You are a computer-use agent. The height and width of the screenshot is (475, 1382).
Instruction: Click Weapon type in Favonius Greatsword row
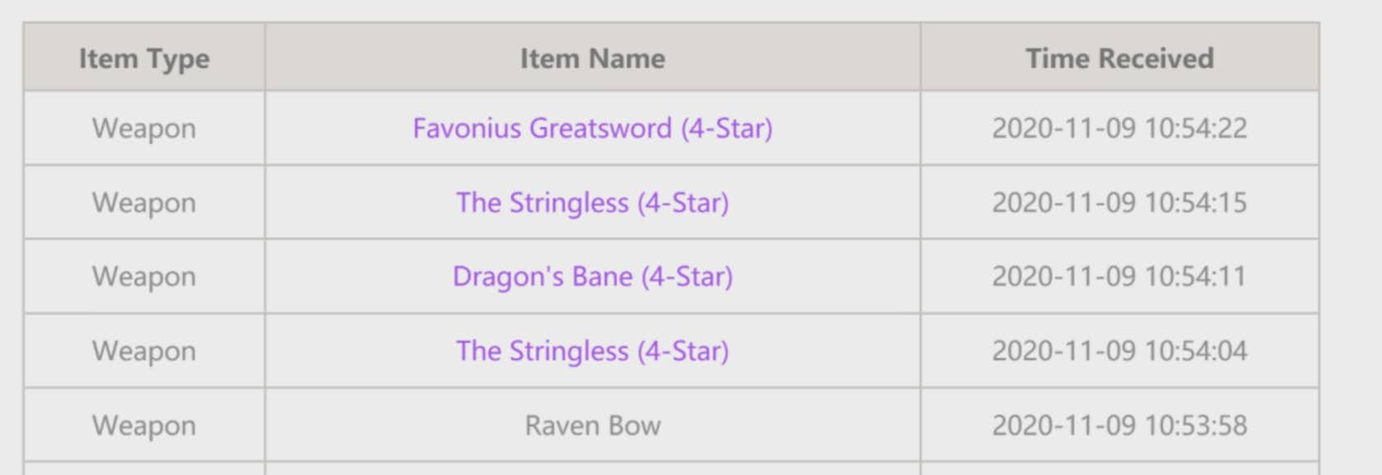pyautogui.click(x=144, y=129)
